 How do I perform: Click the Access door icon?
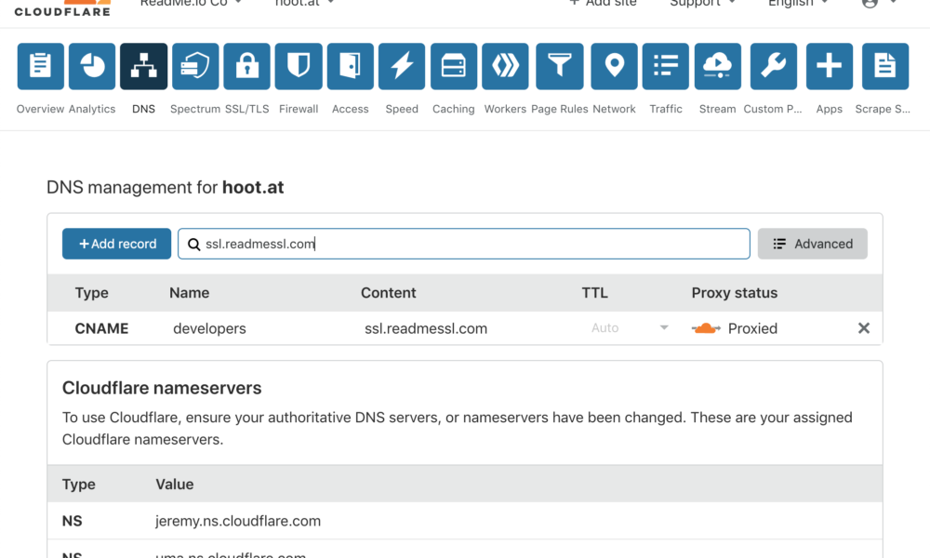tap(350, 66)
